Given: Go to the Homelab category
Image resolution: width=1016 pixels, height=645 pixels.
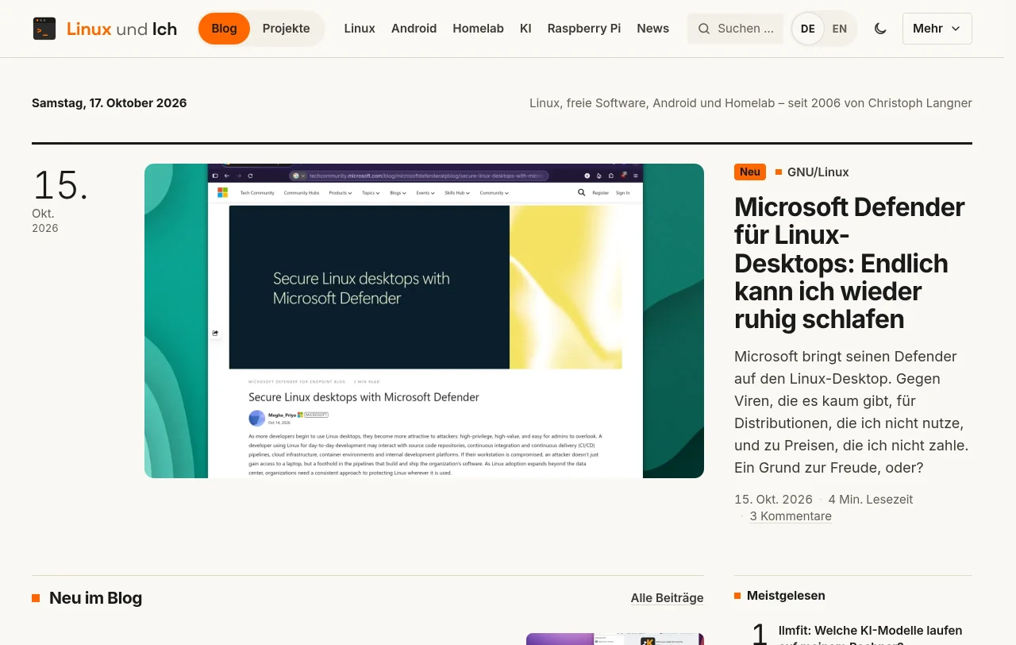Looking at the screenshot, I should pyautogui.click(x=478, y=29).
